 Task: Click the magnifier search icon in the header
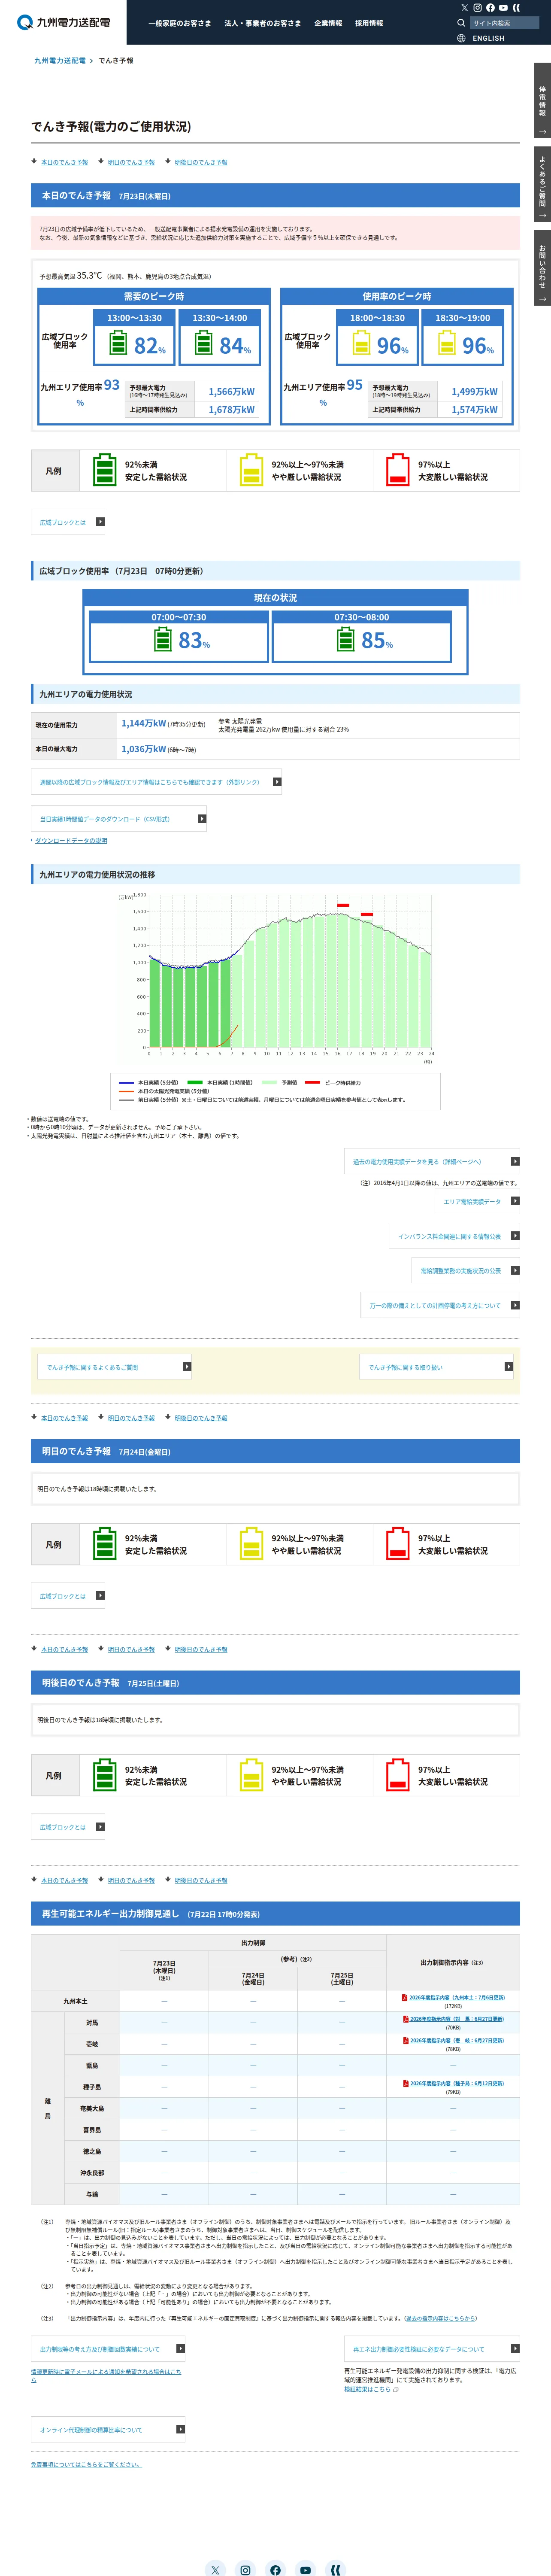point(461,23)
